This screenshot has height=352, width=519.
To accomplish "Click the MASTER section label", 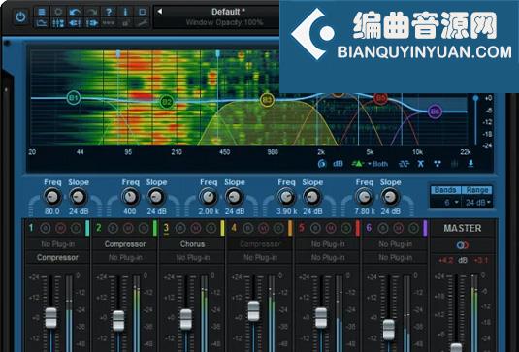I will [463, 228].
